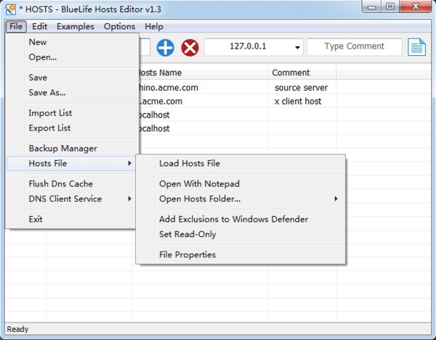Click the document icon beside Type Comment
Screen dimensions: 436x340
(x=416, y=47)
